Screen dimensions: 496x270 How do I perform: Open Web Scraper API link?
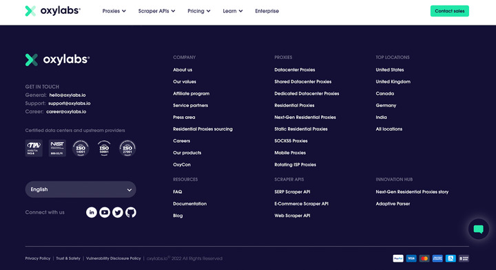click(292, 216)
